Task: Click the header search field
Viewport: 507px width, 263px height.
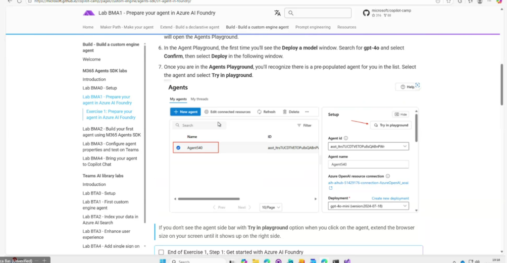Action: [318, 13]
